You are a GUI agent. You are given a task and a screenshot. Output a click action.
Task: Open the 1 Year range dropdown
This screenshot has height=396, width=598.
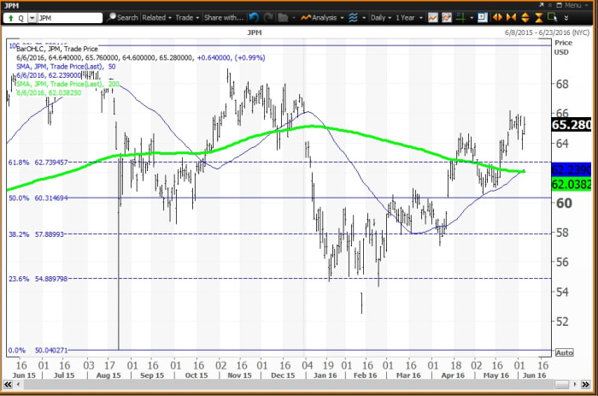point(407,17)
